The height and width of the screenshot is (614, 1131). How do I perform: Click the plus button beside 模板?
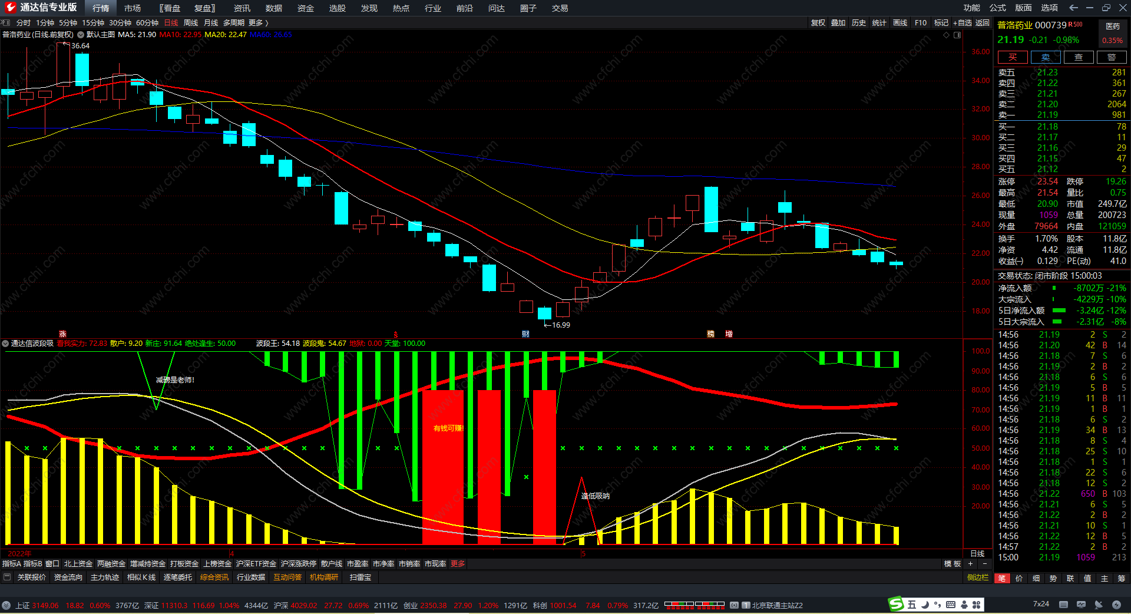970,564
